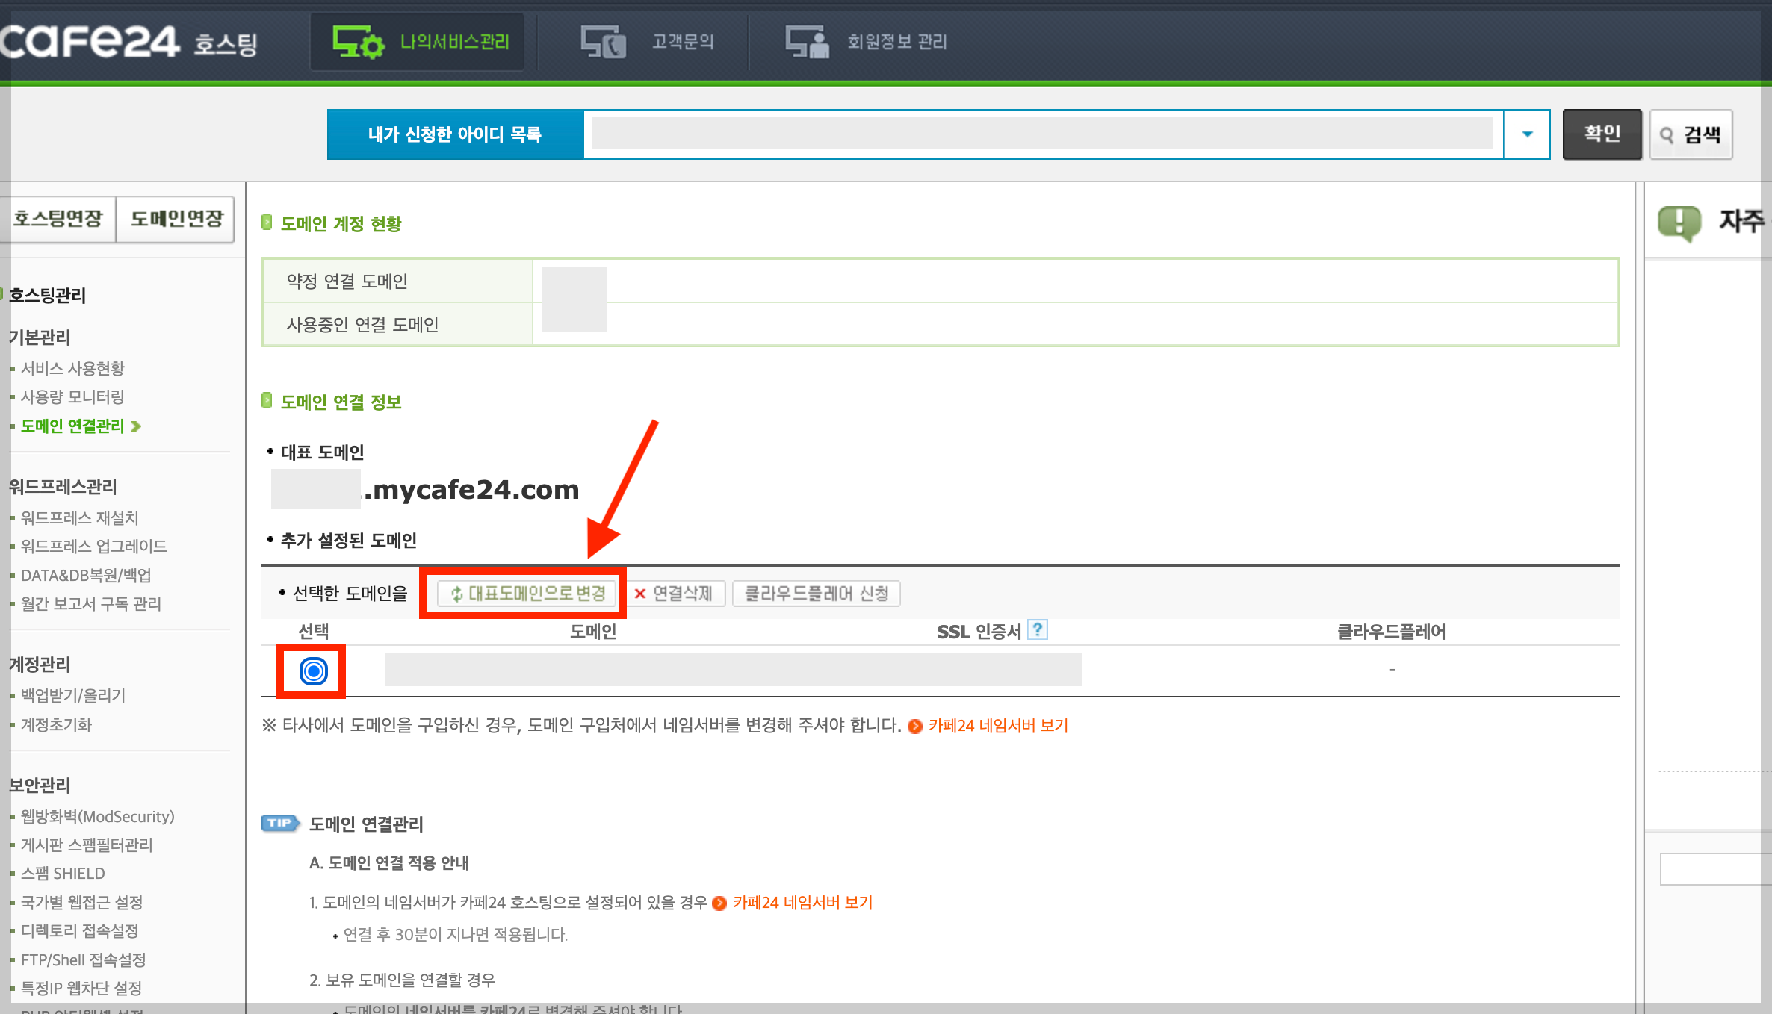The width and height of the screenshot is (1772, 1014).
Task: Click 클라우드플레어 신청 button
Action: 816,594
